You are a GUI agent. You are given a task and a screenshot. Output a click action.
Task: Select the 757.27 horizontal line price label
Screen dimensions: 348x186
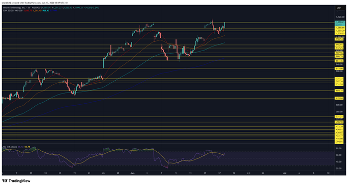tap(339, 79)
